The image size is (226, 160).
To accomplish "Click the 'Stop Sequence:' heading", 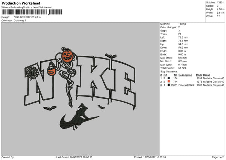I will (169, 72).
